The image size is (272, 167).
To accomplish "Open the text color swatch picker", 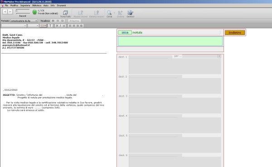I will pyautogui.click(x=43, y=26).
